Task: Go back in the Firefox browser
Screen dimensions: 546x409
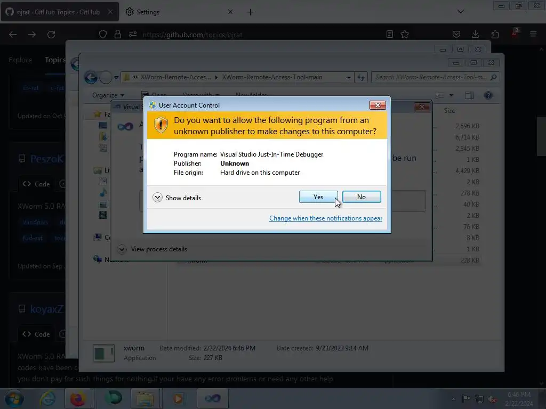Action: tap(13, 35)
